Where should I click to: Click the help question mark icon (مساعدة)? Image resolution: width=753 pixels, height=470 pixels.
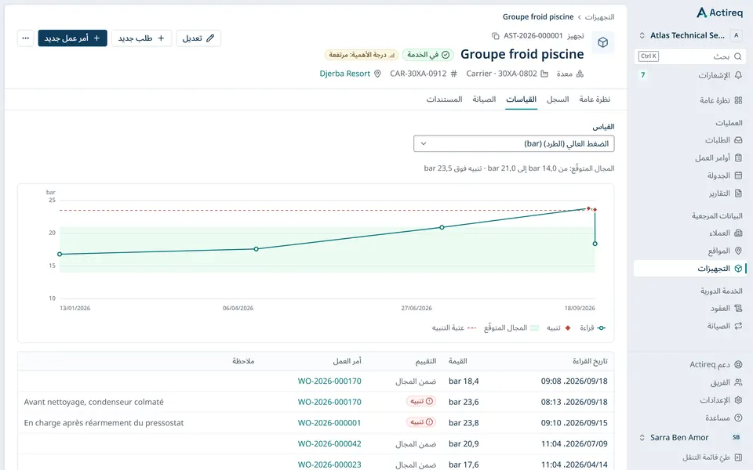tap(738, 418)
